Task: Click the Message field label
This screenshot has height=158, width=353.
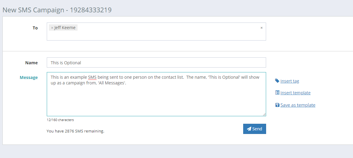Action: 29,77
